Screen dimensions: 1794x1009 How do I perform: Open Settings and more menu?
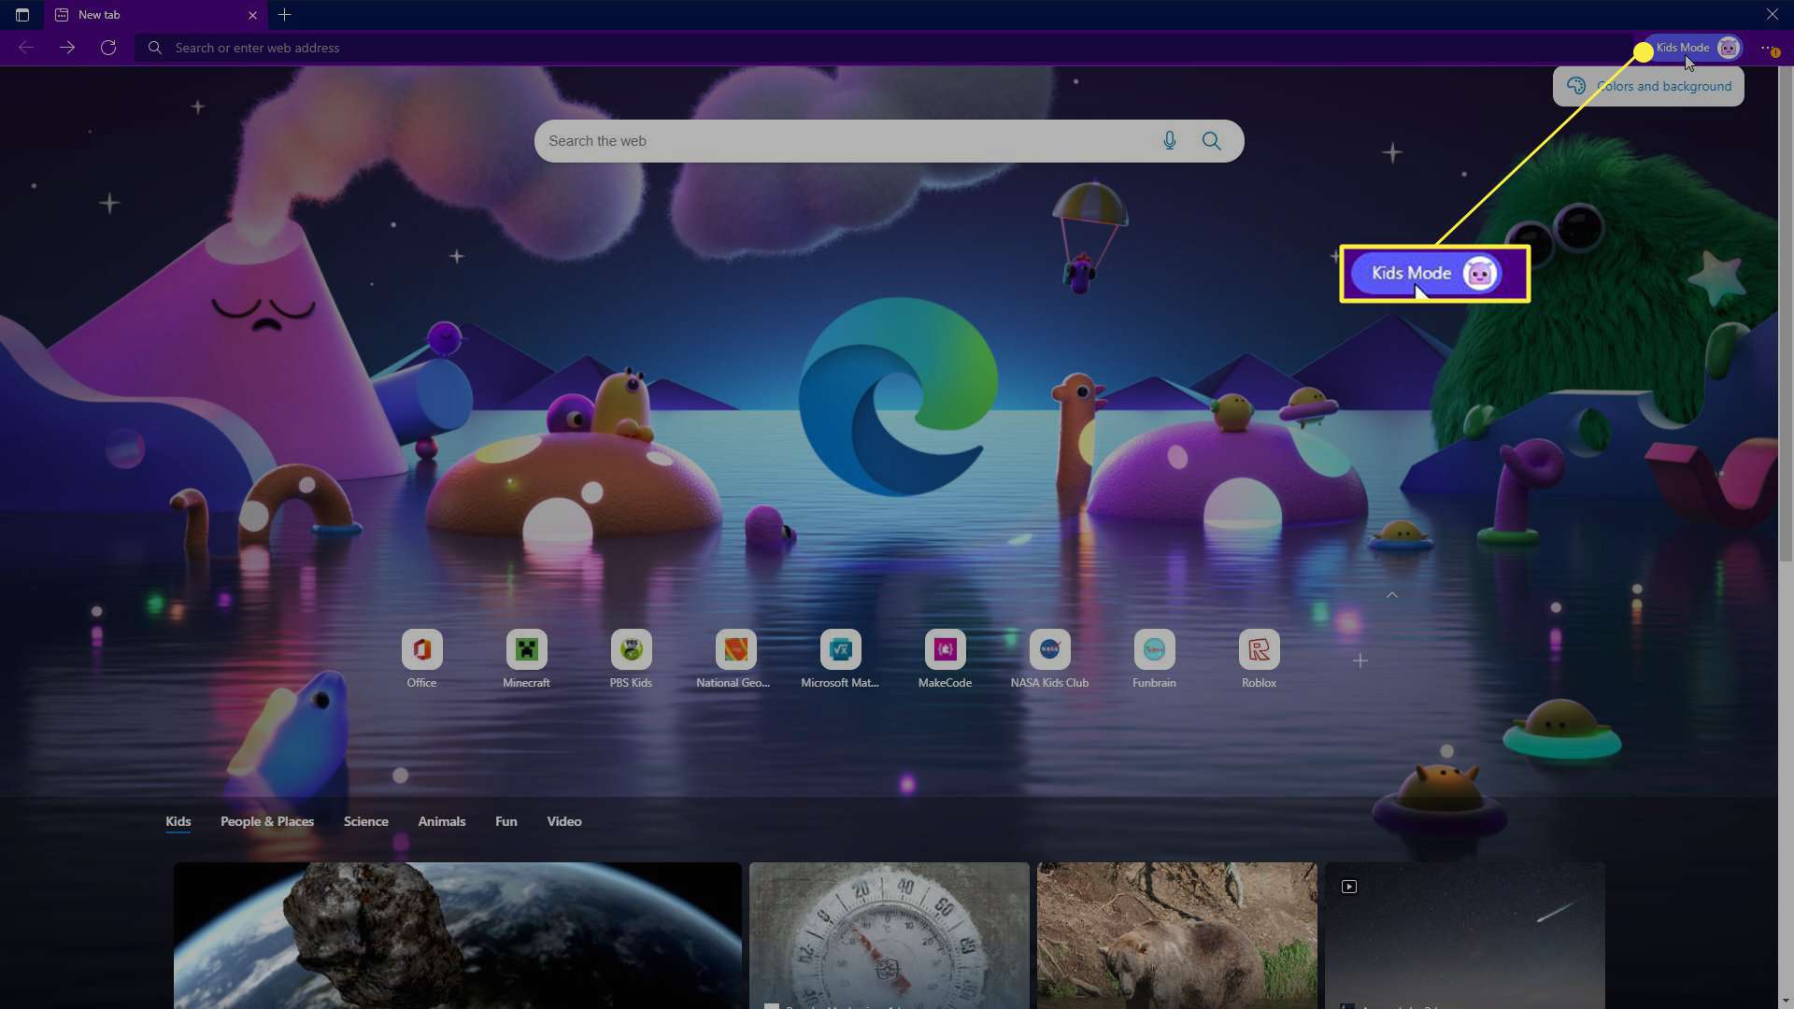tap(1769, 48)
